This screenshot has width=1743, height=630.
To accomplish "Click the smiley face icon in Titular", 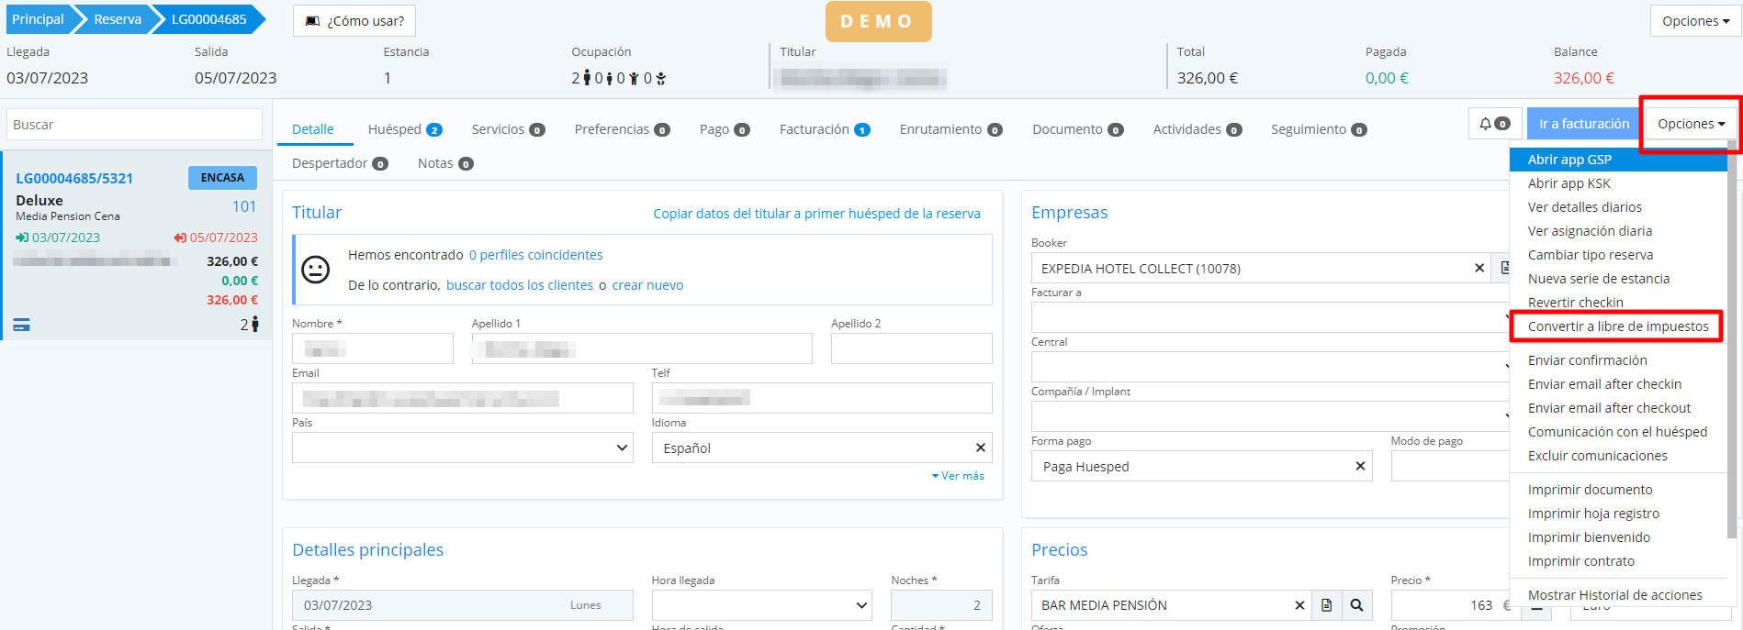I will pyautogui.click(x=316, y=270).
